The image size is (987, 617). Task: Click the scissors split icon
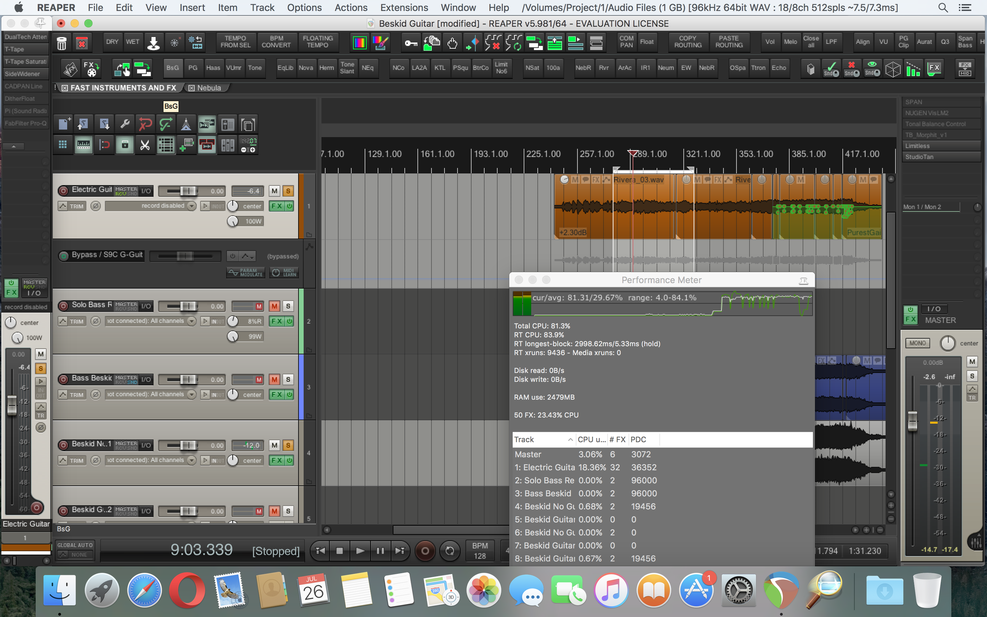pyautogui.click(x=145, y=145)
